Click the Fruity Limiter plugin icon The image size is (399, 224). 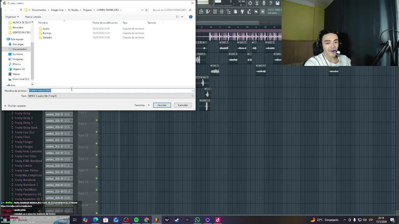12,166
